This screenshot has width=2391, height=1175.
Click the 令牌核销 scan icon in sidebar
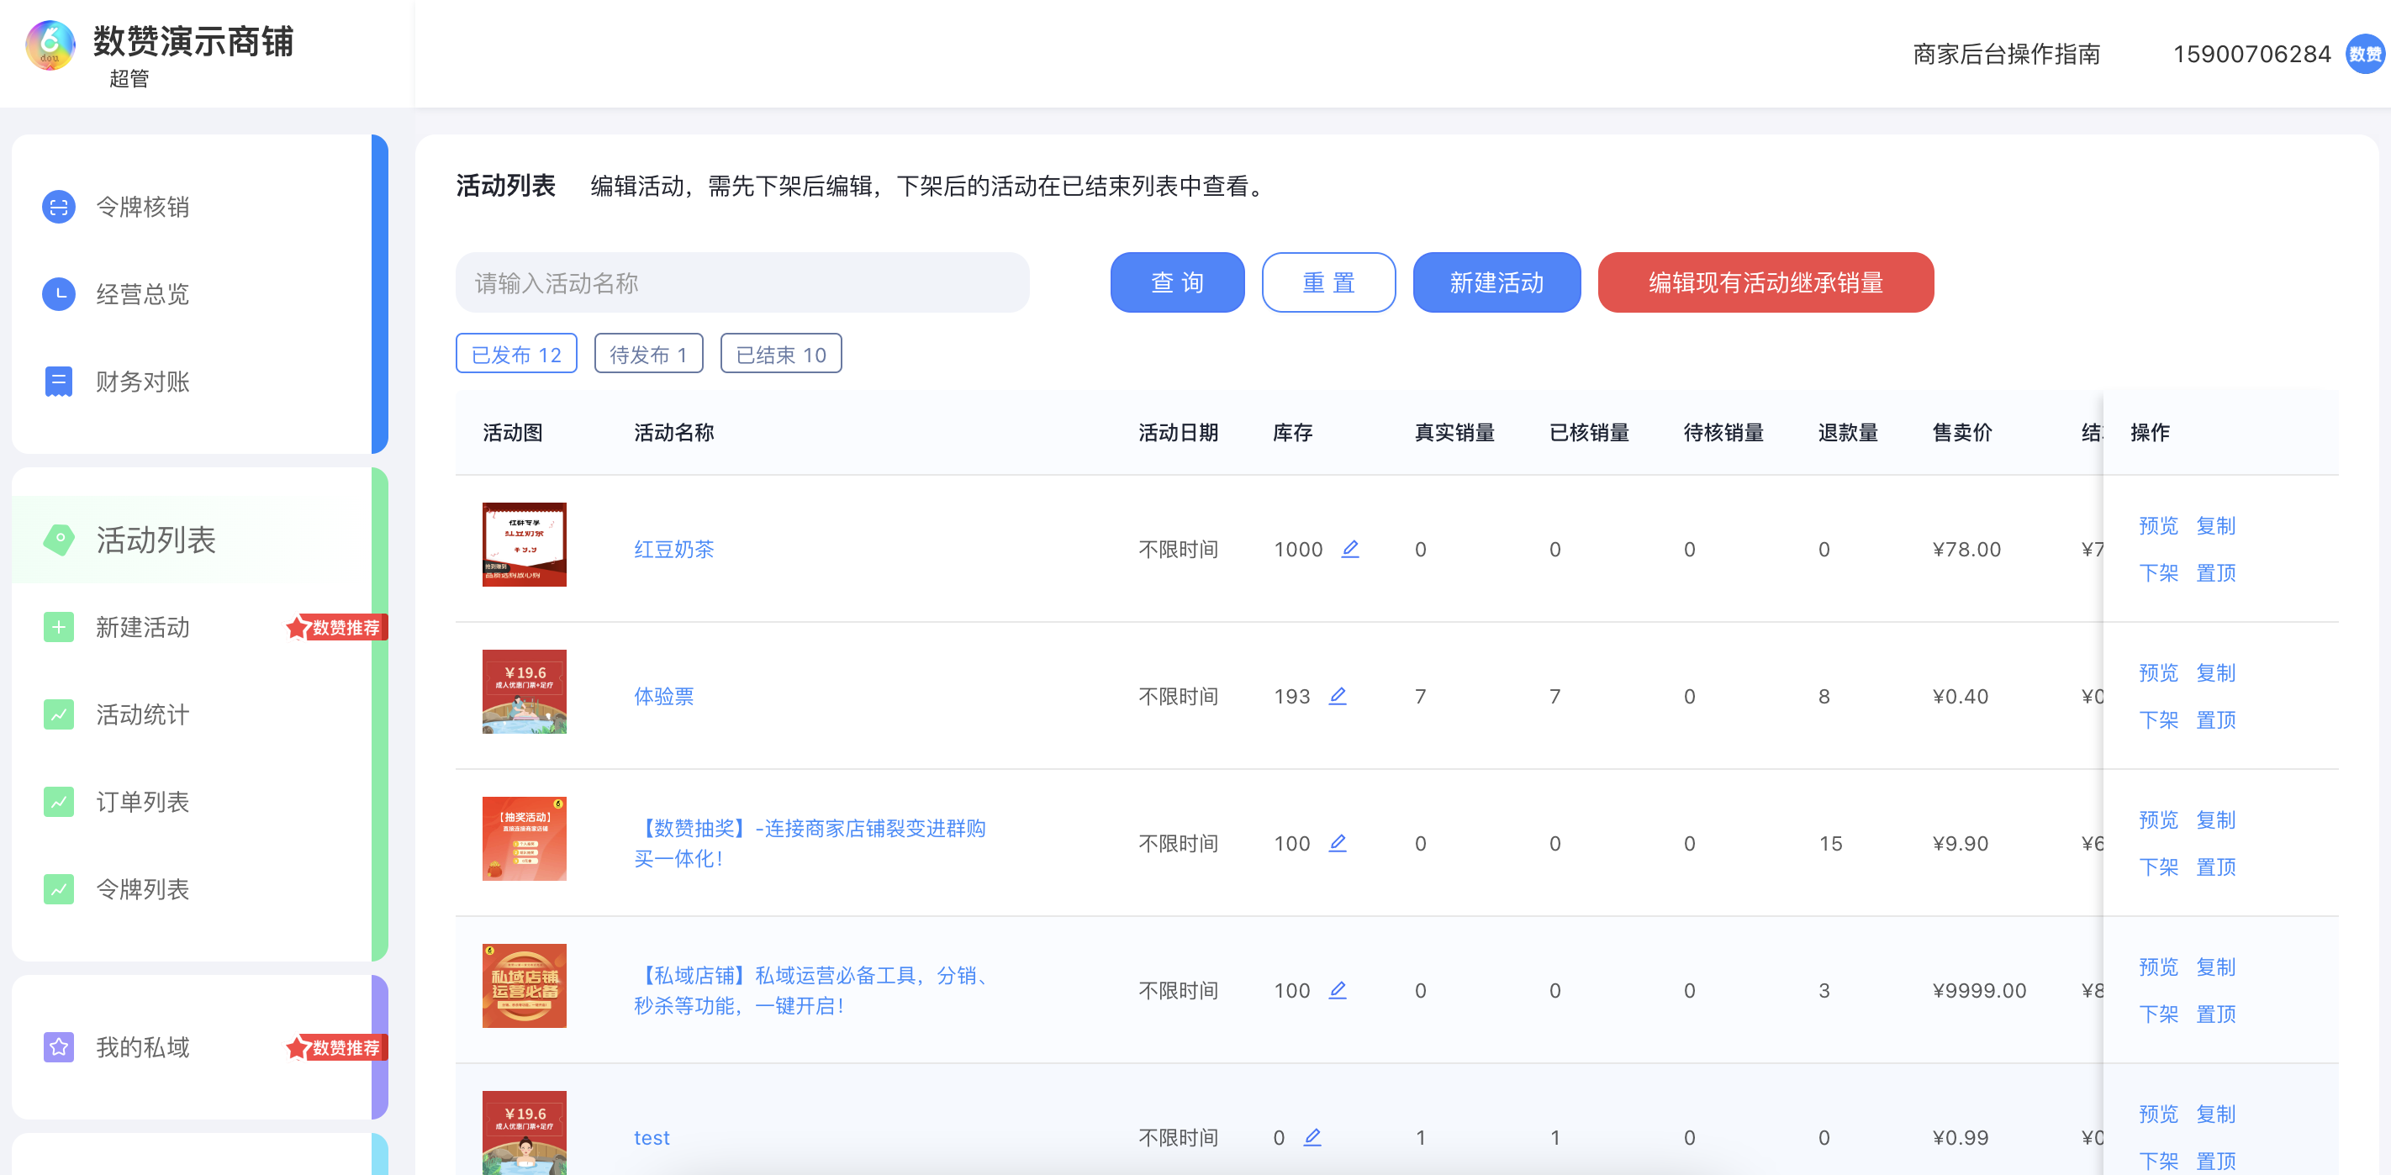point(59,206)
